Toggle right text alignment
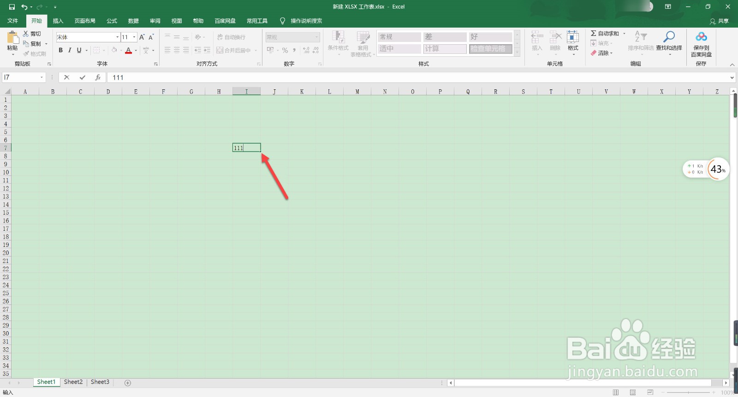The height and width of the screenshot is (397, 738). [186, 50]
